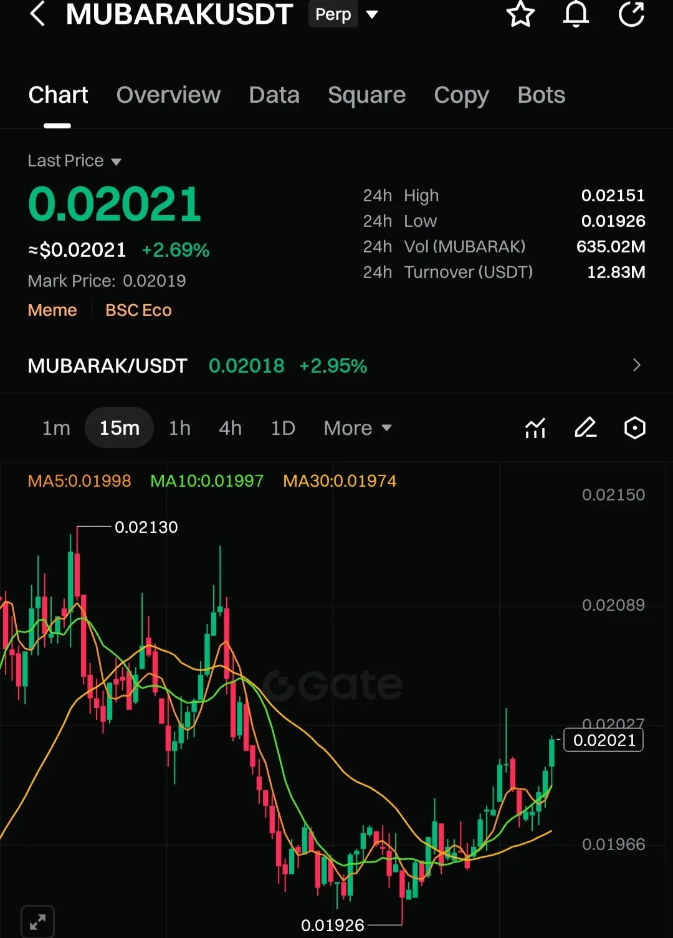Open MUBARAK/USDT spot pair chevron
Viewport: 673px width, 938px height.
click(x=636, y=365)
